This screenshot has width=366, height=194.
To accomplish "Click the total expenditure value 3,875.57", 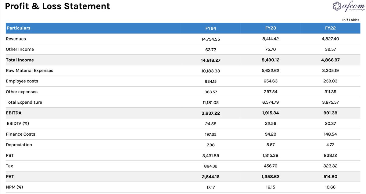I will point(330,102).
